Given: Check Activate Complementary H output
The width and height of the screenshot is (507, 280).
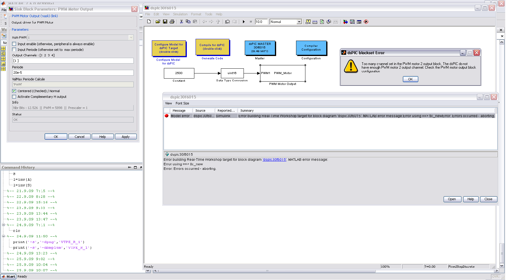Looking at the screenshot, I should pos(14,97).
